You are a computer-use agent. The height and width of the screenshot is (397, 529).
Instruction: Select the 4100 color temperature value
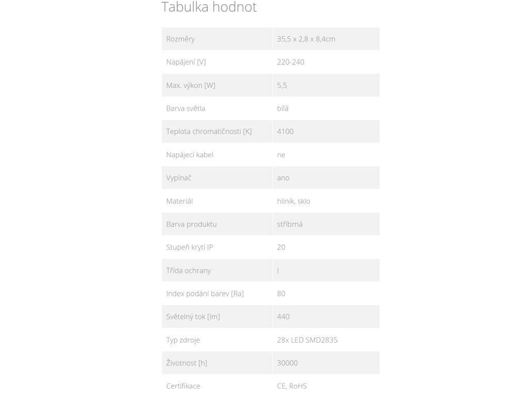click(x=285, y=132)
